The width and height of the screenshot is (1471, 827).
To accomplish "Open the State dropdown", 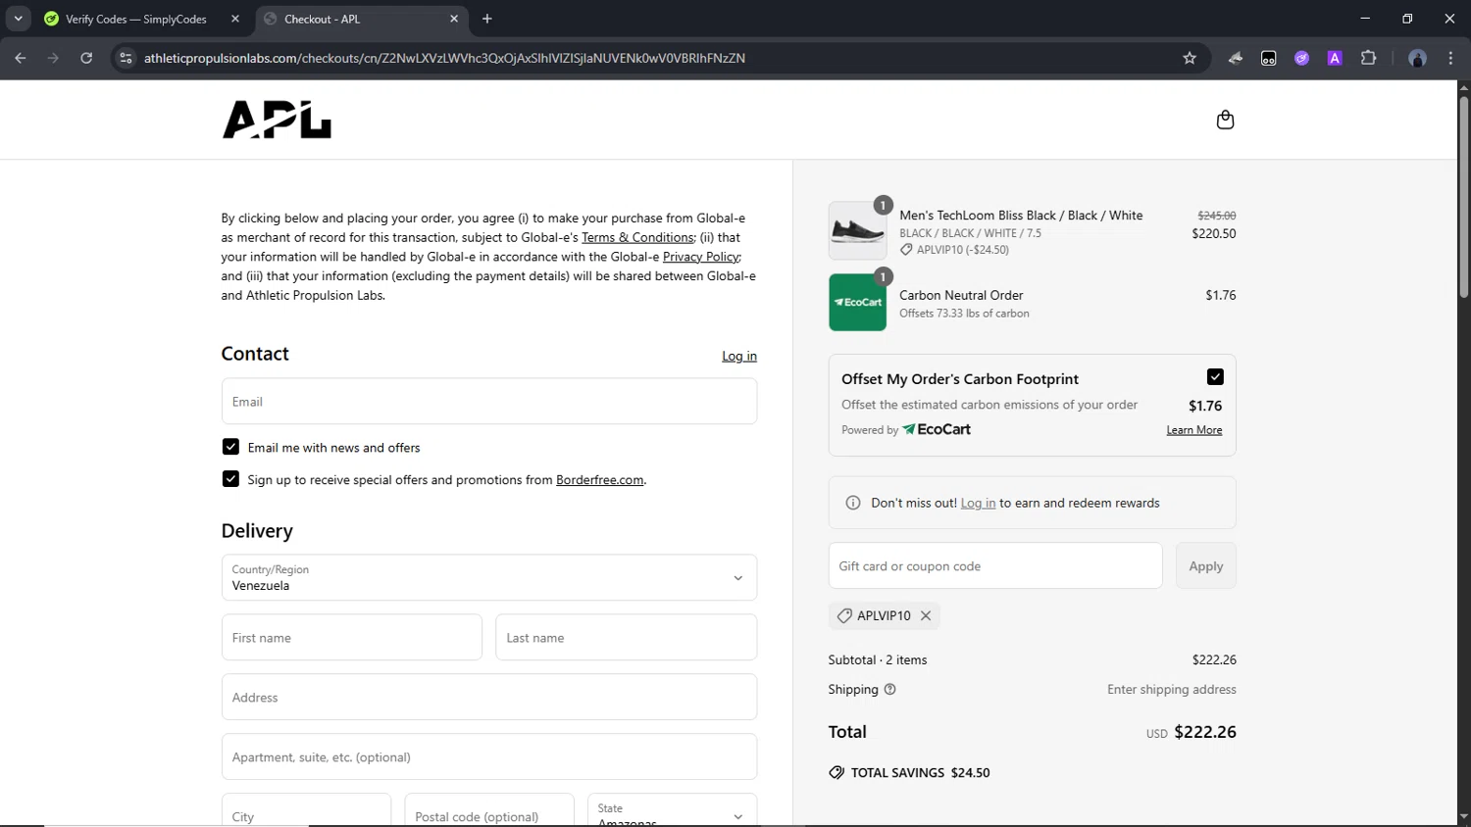I will 672,810.
